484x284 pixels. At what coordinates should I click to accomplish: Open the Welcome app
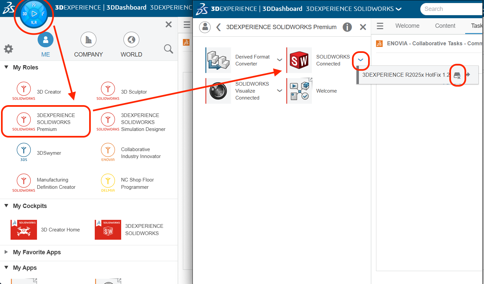299,91
